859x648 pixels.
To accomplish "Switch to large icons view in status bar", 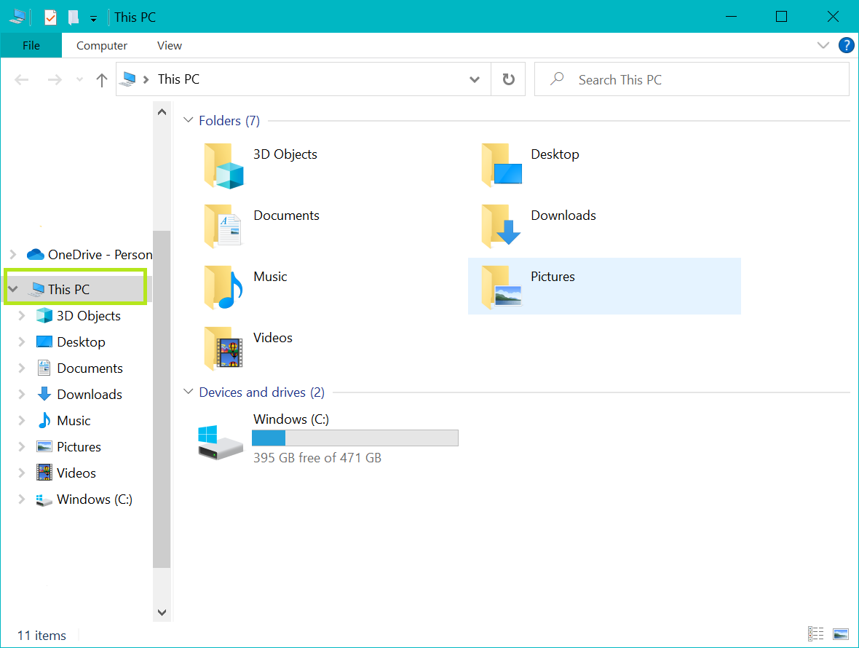I will pyautogui.click(x=840, y=634).
